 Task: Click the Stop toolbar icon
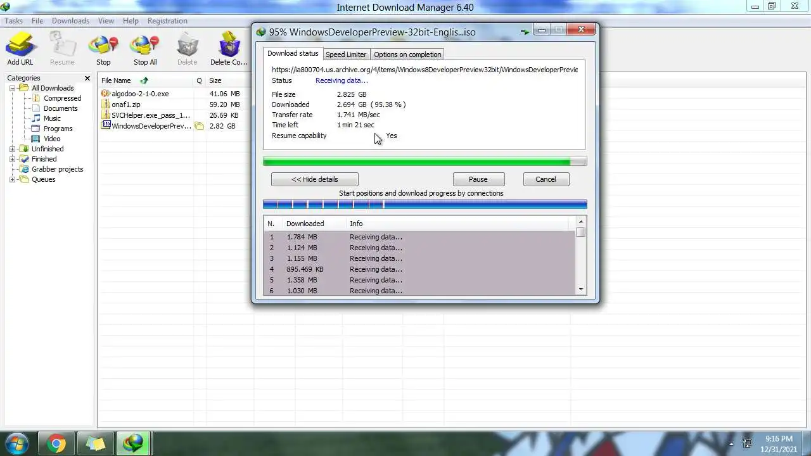(x=103, y=49)
